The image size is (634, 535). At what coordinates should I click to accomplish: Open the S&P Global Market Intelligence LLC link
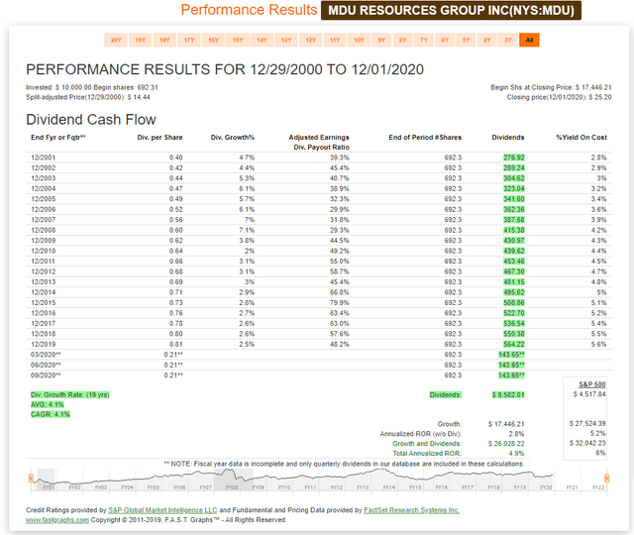click(x=162, y=510)
